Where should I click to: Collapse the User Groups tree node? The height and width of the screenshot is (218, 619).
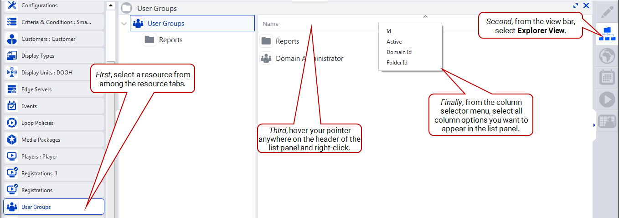point(124,24)
